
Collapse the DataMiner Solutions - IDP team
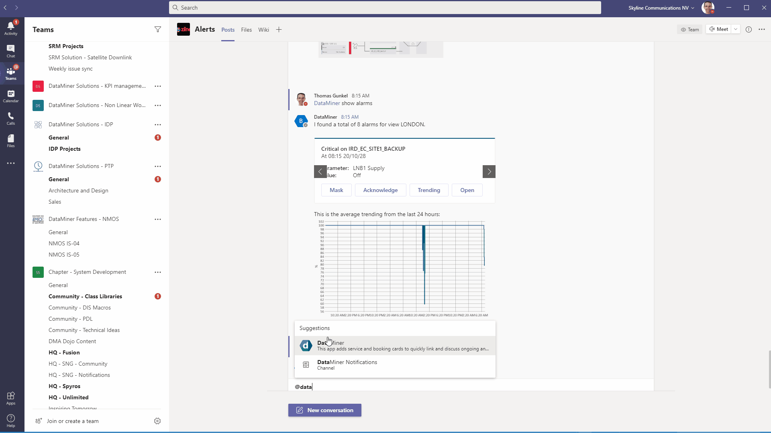[80, 124]
